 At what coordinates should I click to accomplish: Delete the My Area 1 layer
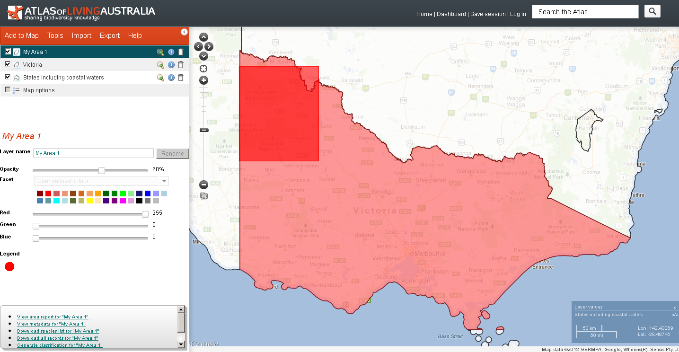[x=180, y=52]
